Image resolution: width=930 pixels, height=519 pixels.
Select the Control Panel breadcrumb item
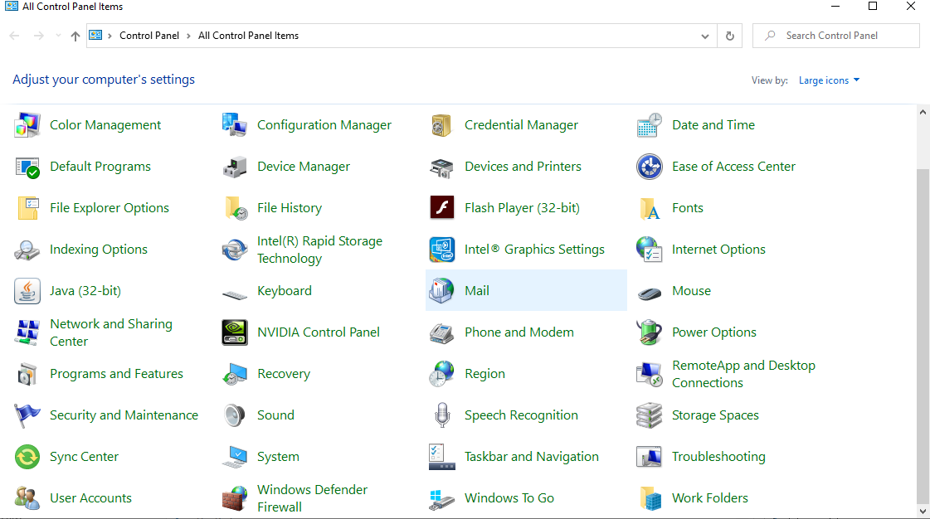click(x=149, y=36)
